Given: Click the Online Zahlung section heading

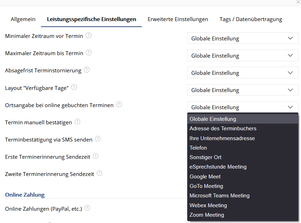Looking at the screenshot, I should pyautogui.click(x=25, y=195).
